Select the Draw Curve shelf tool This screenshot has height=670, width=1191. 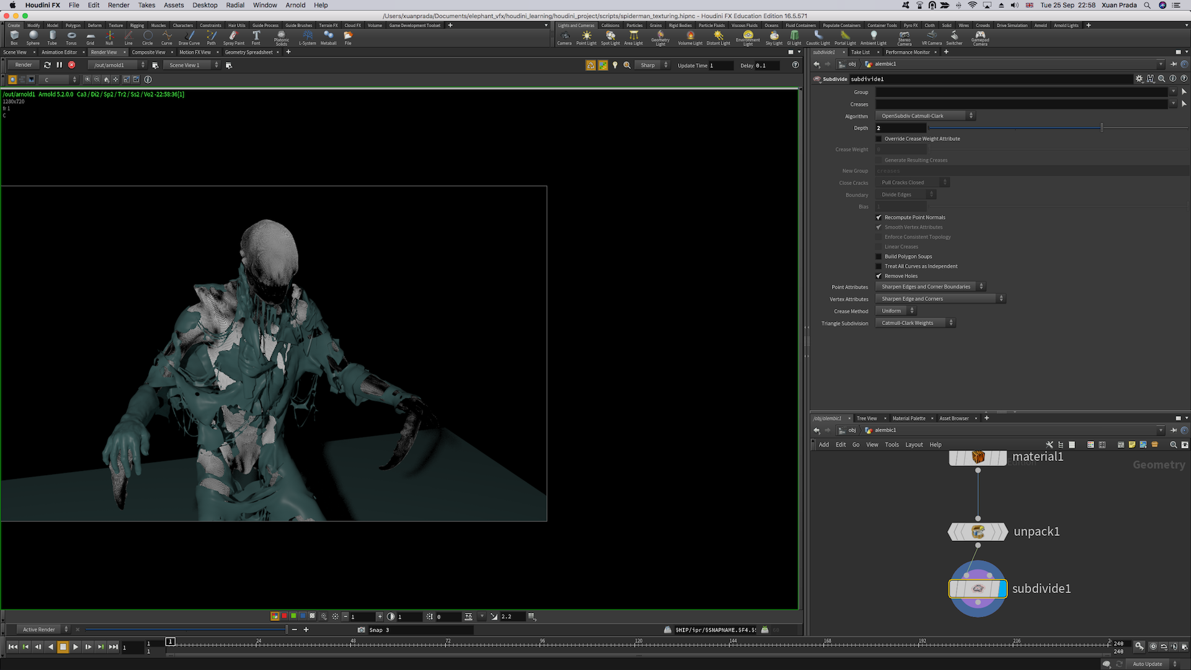click(189, 38)
